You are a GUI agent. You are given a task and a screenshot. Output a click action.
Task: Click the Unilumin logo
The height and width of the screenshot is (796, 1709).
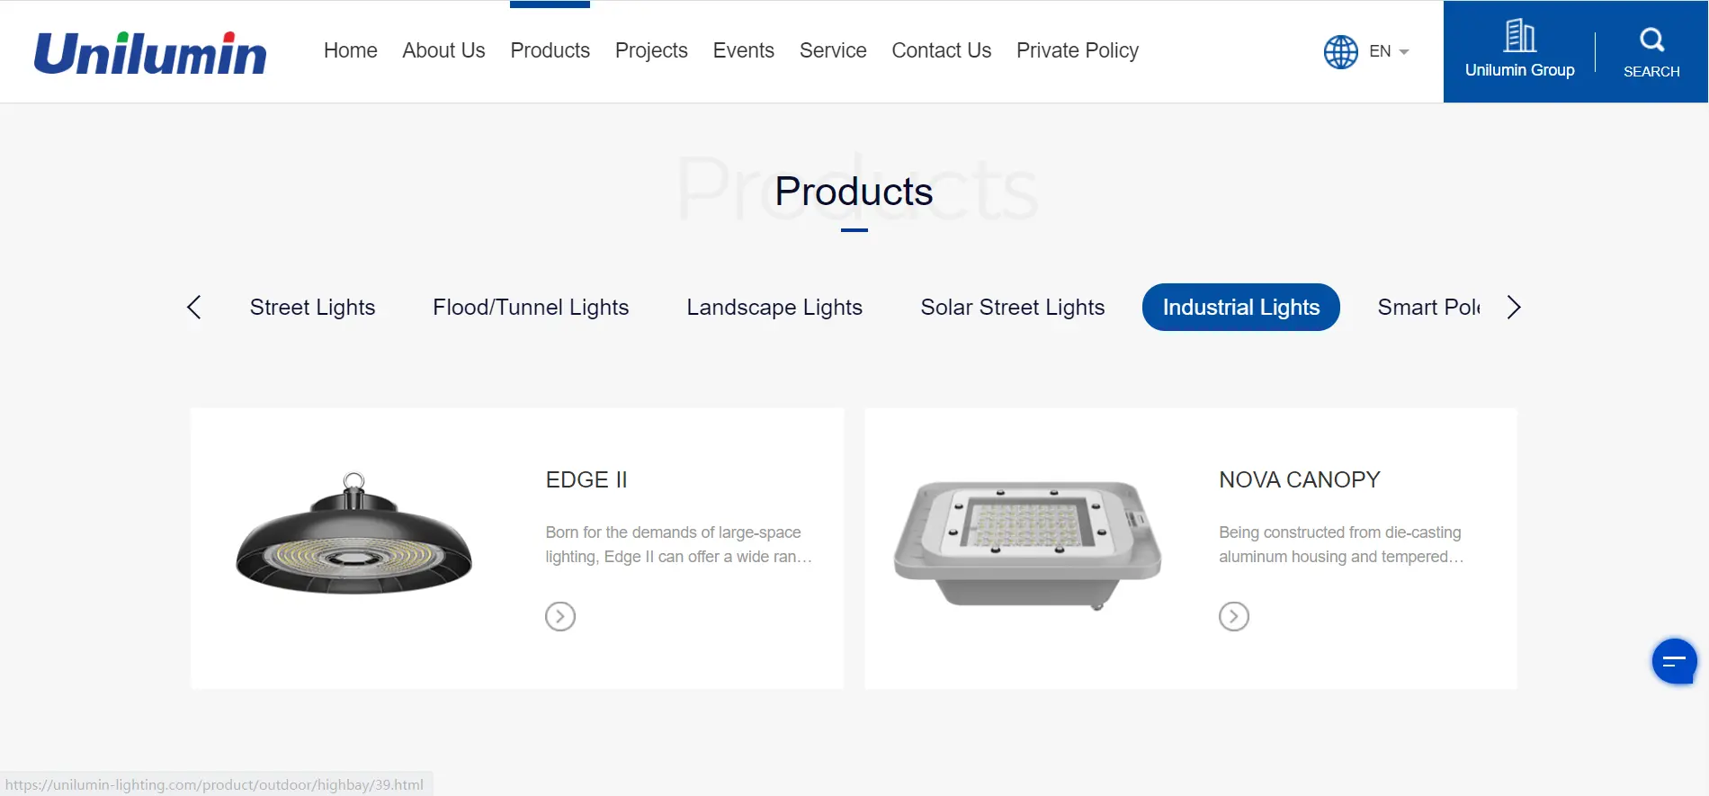point(150,53)
